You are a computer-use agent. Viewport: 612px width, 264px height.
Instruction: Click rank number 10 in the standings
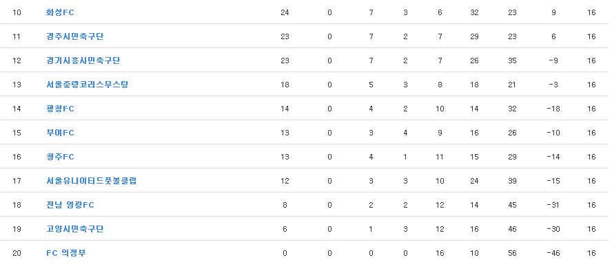tap(17, 12)
